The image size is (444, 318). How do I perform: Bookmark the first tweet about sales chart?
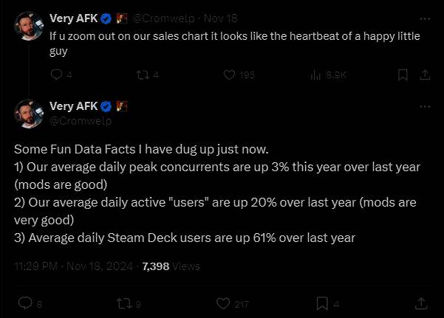pos(403,75)
